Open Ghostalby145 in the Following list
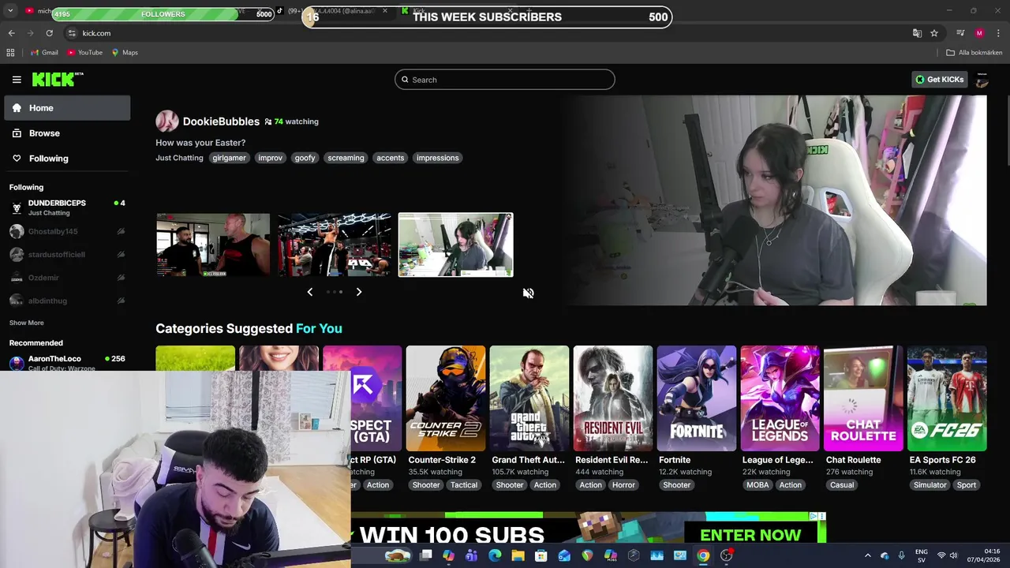 tap(67, 231)
